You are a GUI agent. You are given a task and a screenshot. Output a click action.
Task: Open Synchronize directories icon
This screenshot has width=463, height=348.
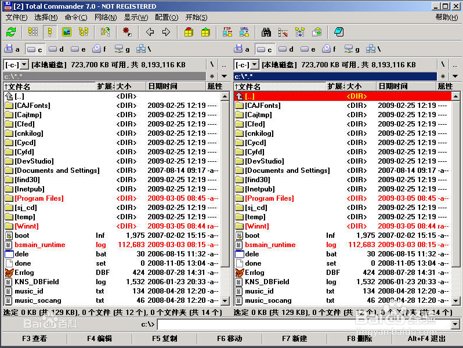tap(300, 32)
